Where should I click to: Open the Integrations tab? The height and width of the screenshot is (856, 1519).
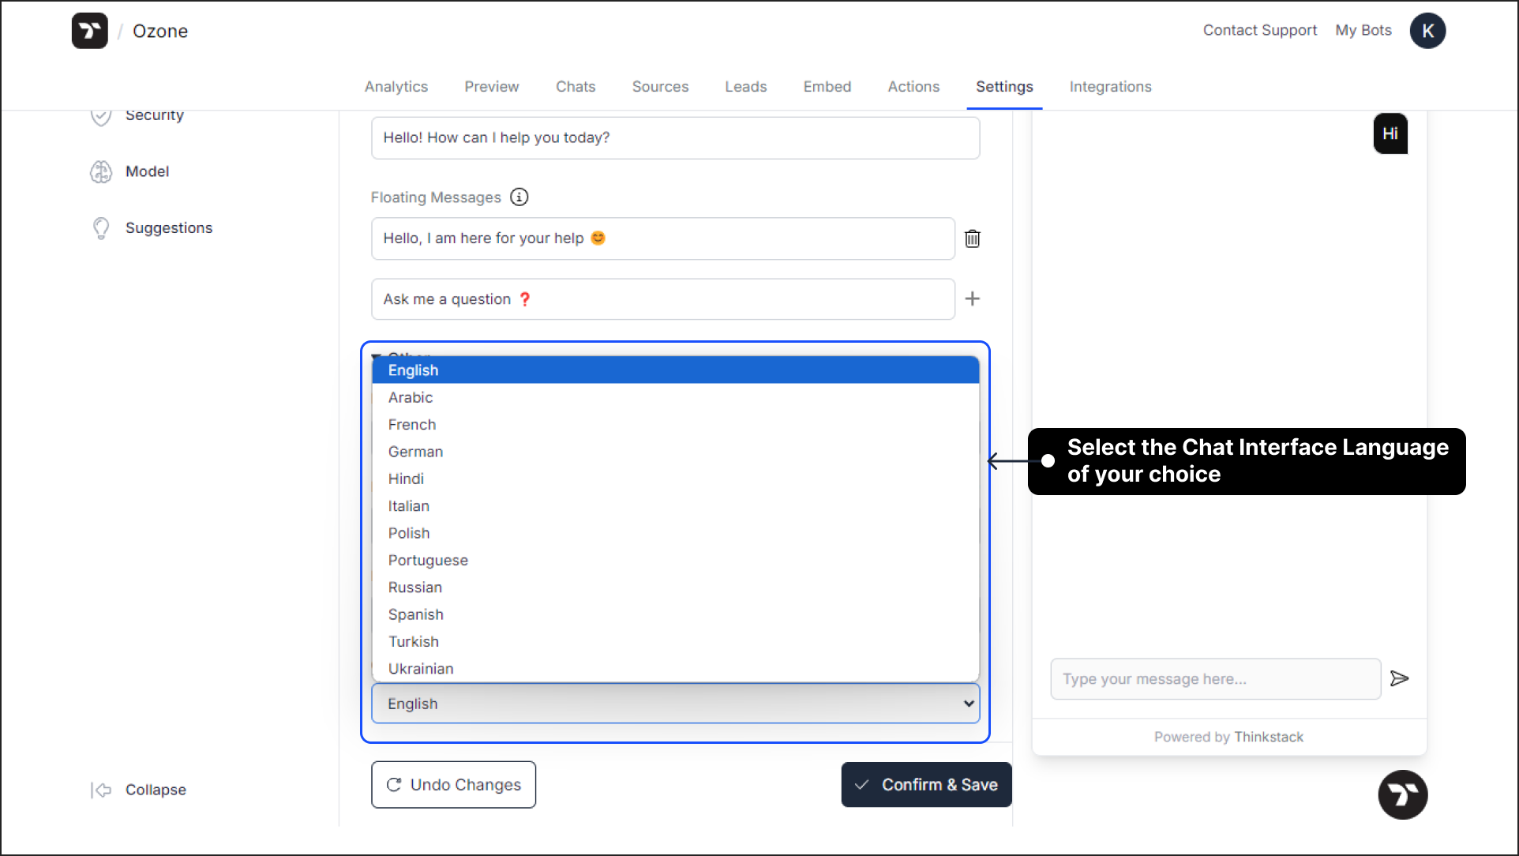[1110, 86]
